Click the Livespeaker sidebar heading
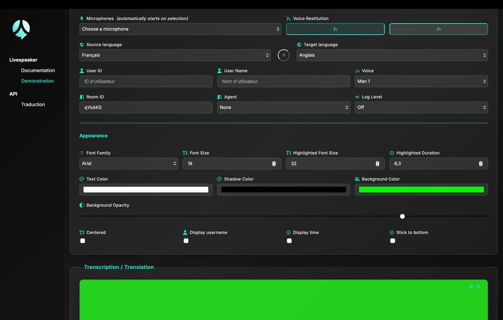 pyautogui.click(x=23, y=60)
